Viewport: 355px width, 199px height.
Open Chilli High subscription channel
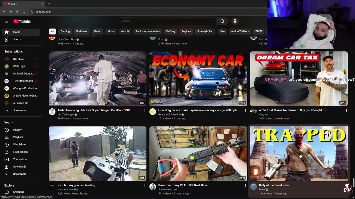click(21, 66)
